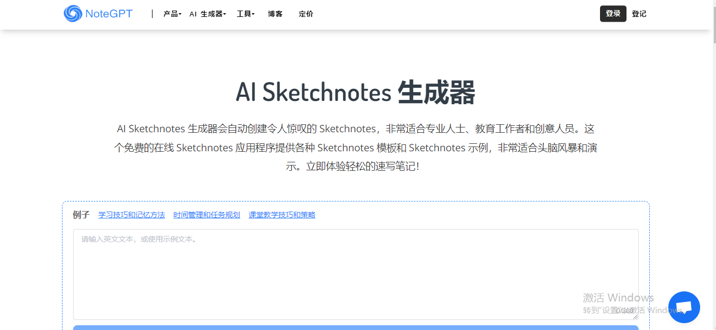Open the 产品 dropdown menu

point(170,14)
